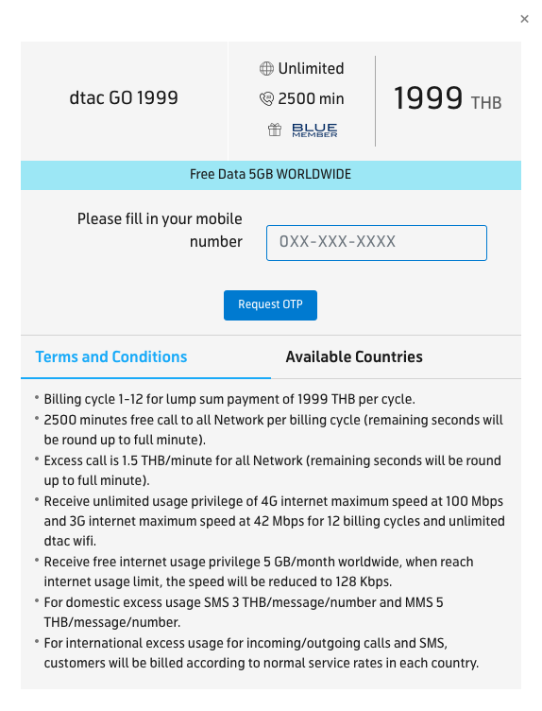This screenshot has width=542, height=711.
Task: Click the Request OTP button
Action: pyautogui.click(x=270, y=304)
